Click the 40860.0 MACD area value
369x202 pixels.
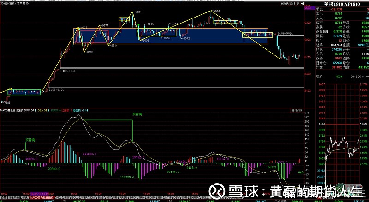click(x=31, y=159)
